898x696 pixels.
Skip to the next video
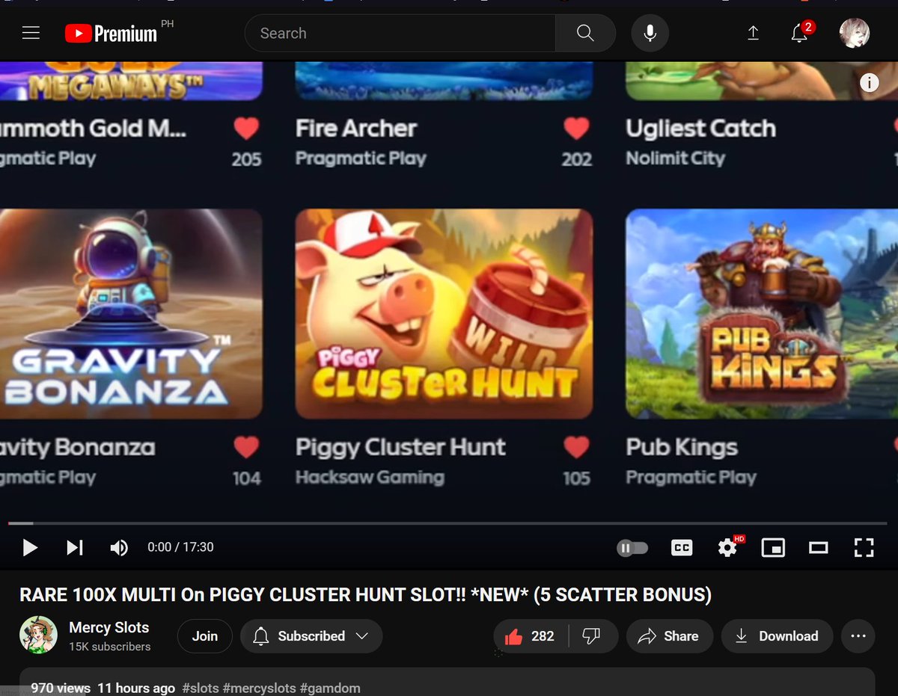tap(74, 548)
